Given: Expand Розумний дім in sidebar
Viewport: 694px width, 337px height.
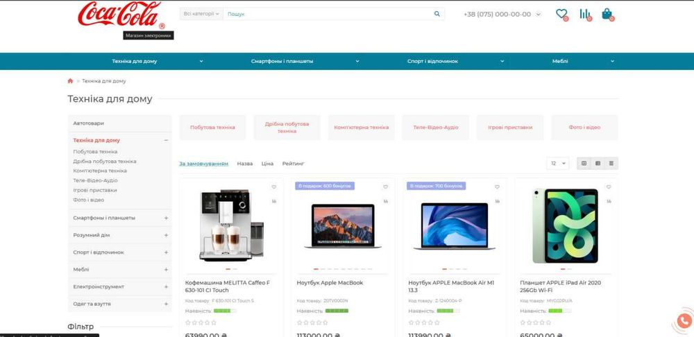Looking at the screenshot, I should pyautogui.click(x=166, y=235).
